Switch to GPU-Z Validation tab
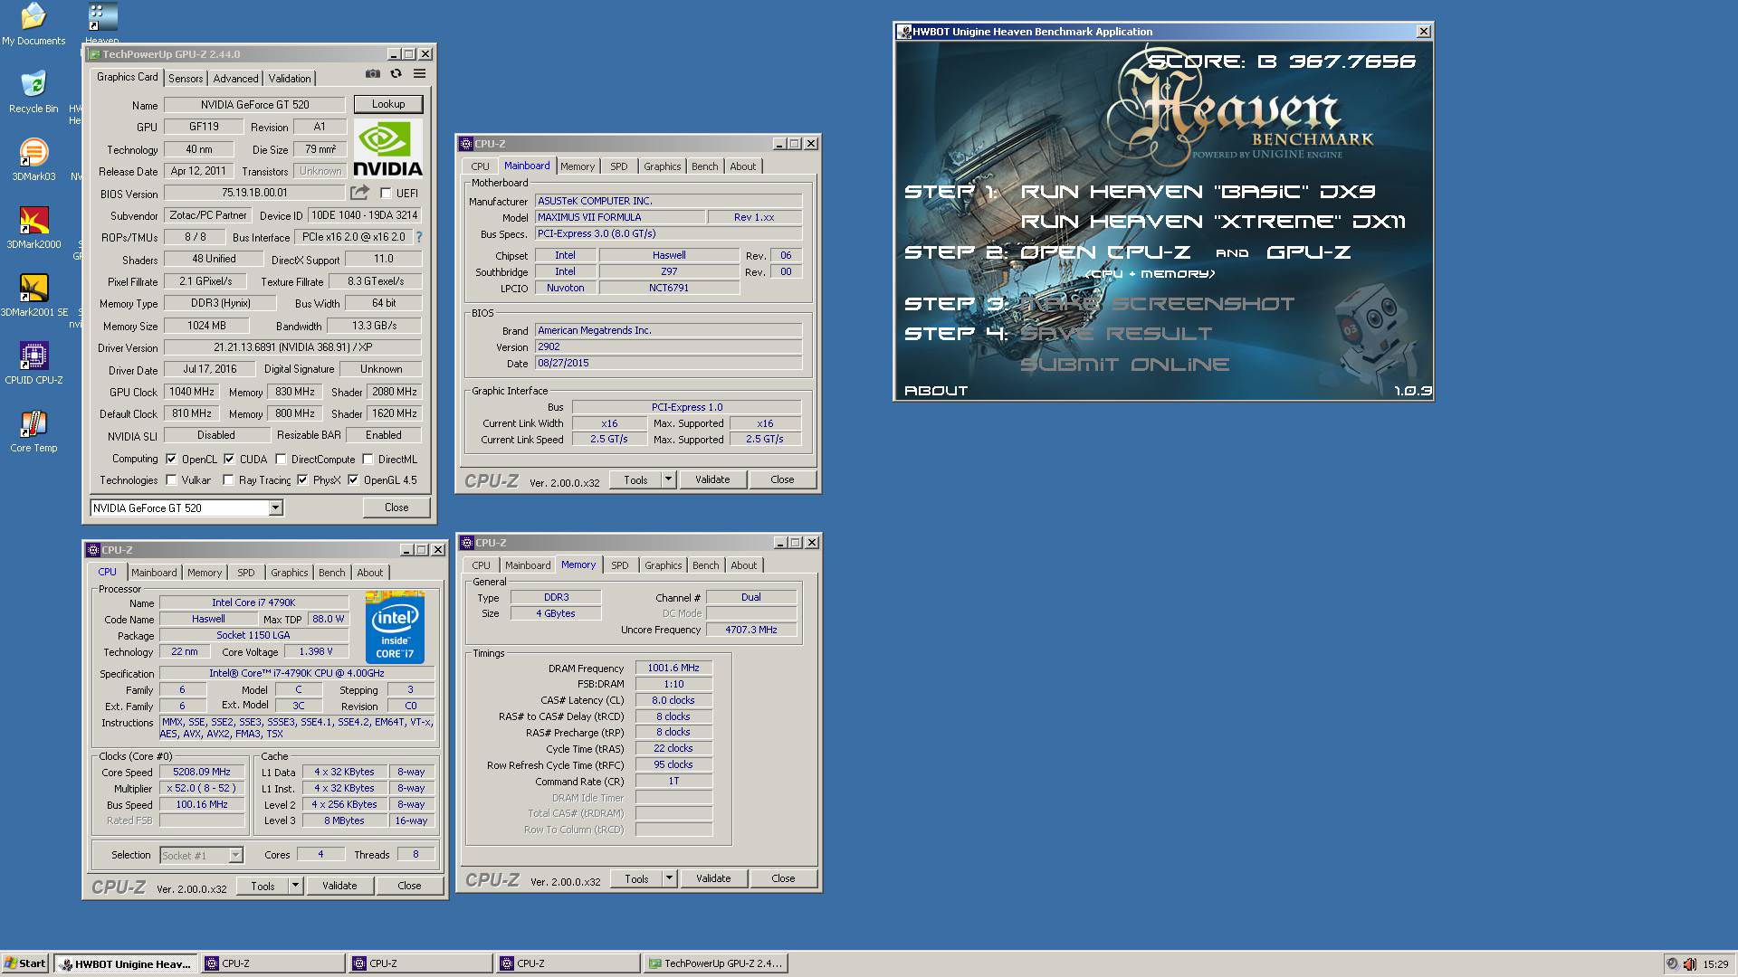 point(290,79)
